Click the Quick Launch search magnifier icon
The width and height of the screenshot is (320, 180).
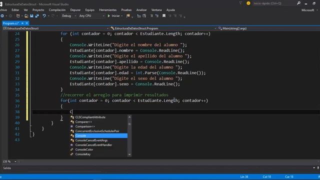click(298, 3)
